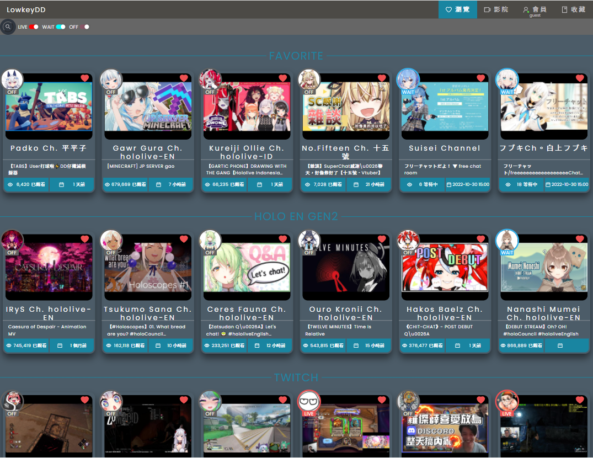The height and width of the screenshot is (458, 593).
Task: Click the フリーチャットだよ free chat room title
Action: pyautogui.click(x=442, y=169)
